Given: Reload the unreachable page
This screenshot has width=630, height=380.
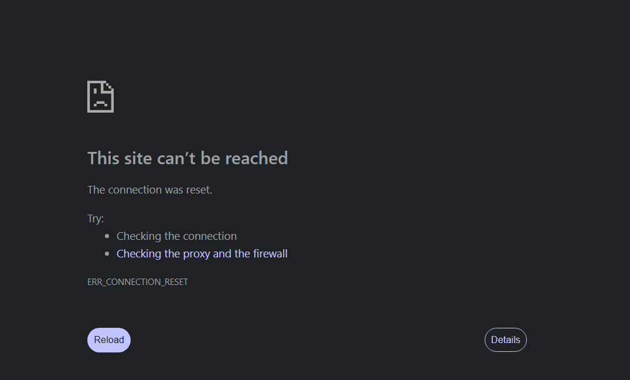Looking at the screenshot, I should tap(109, 340).
